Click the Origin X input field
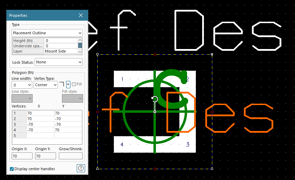This screenshot has width=295, height=180. 22,156
